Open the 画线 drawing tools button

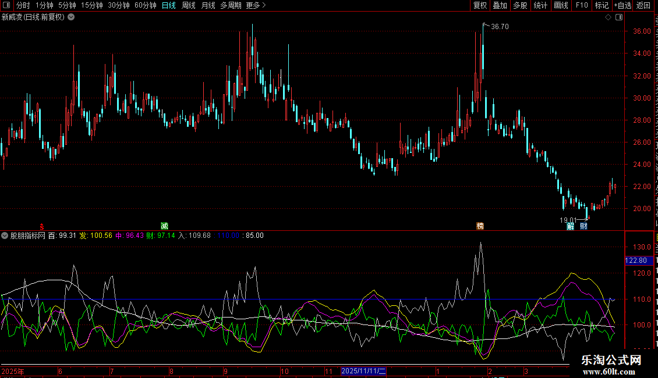561,5
